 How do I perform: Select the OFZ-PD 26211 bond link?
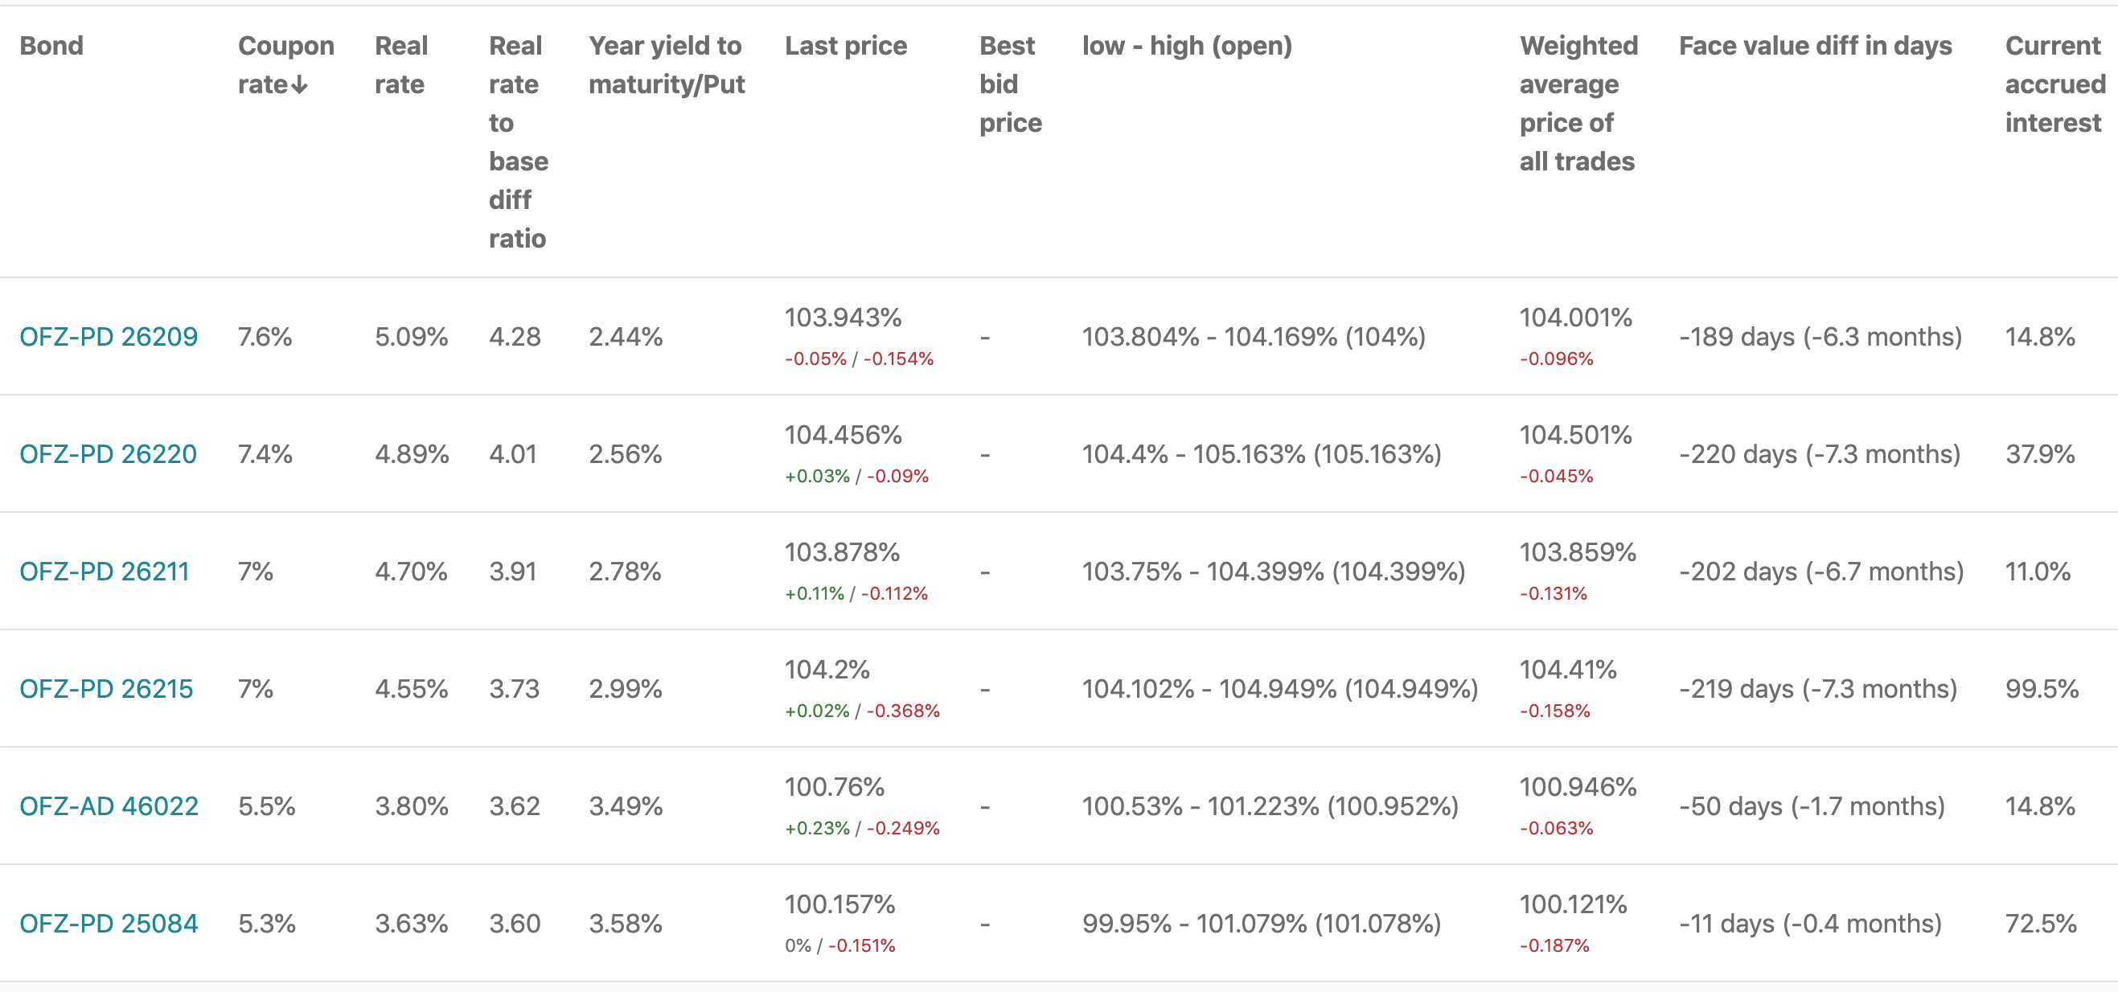(105, 571)
